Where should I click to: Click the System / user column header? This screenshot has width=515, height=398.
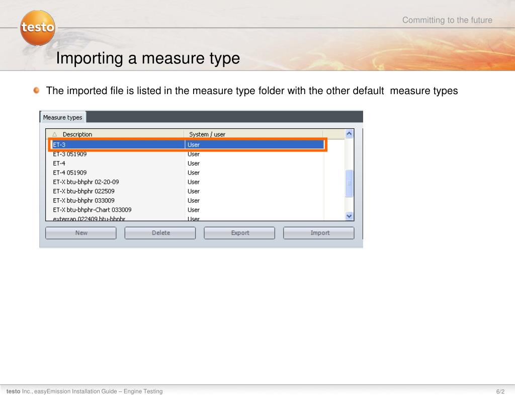pos(253,134)
